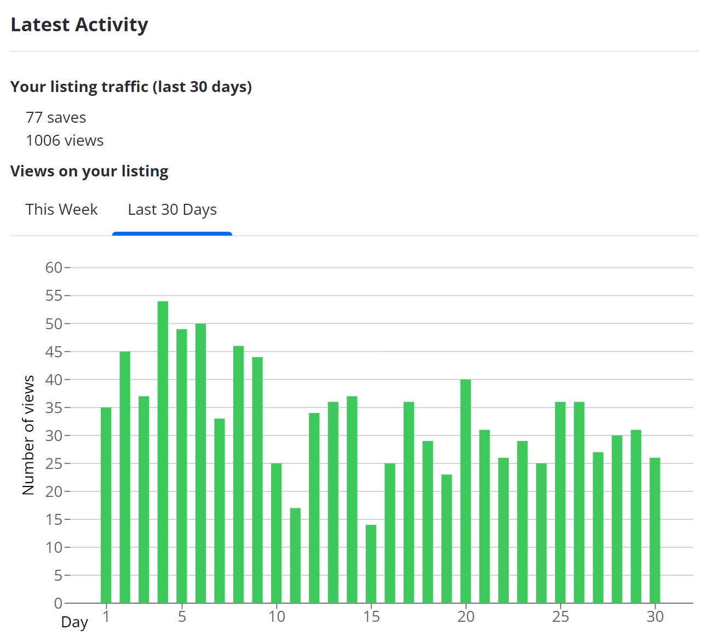The width and height of the screenshot is (707, 641).
Task: Select the day 1 bar in chart
Action: click(106, 505)
